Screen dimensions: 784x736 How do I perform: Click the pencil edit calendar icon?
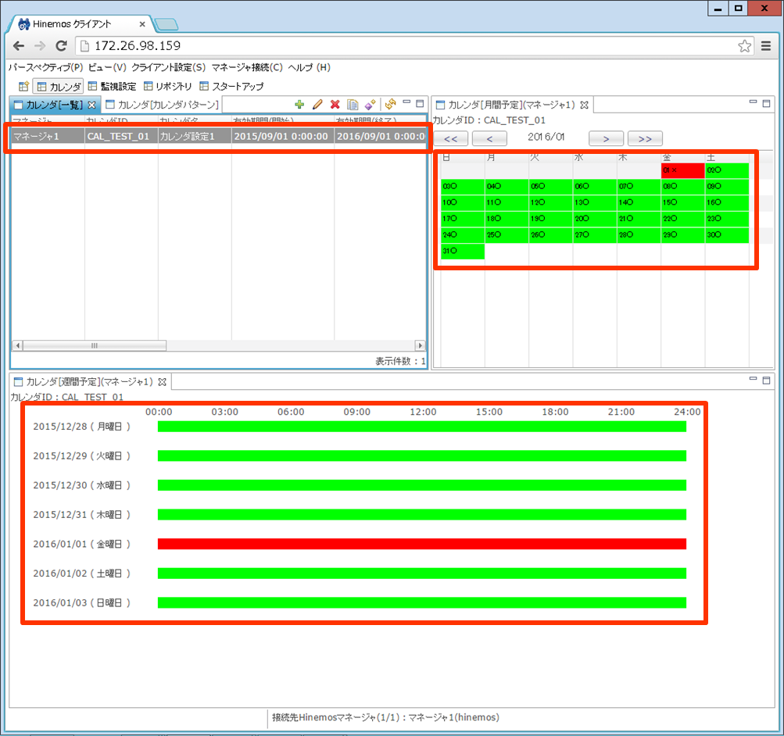coord(317,105)
